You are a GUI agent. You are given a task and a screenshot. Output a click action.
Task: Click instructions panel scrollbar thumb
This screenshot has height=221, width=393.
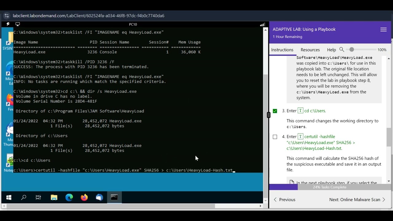click(389, 137)
